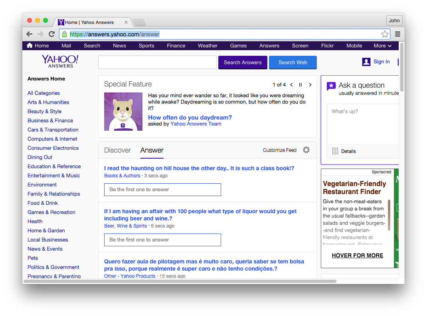Open All Categories in the sidebar
Screen dimensions: 427x316
[43, 93]
